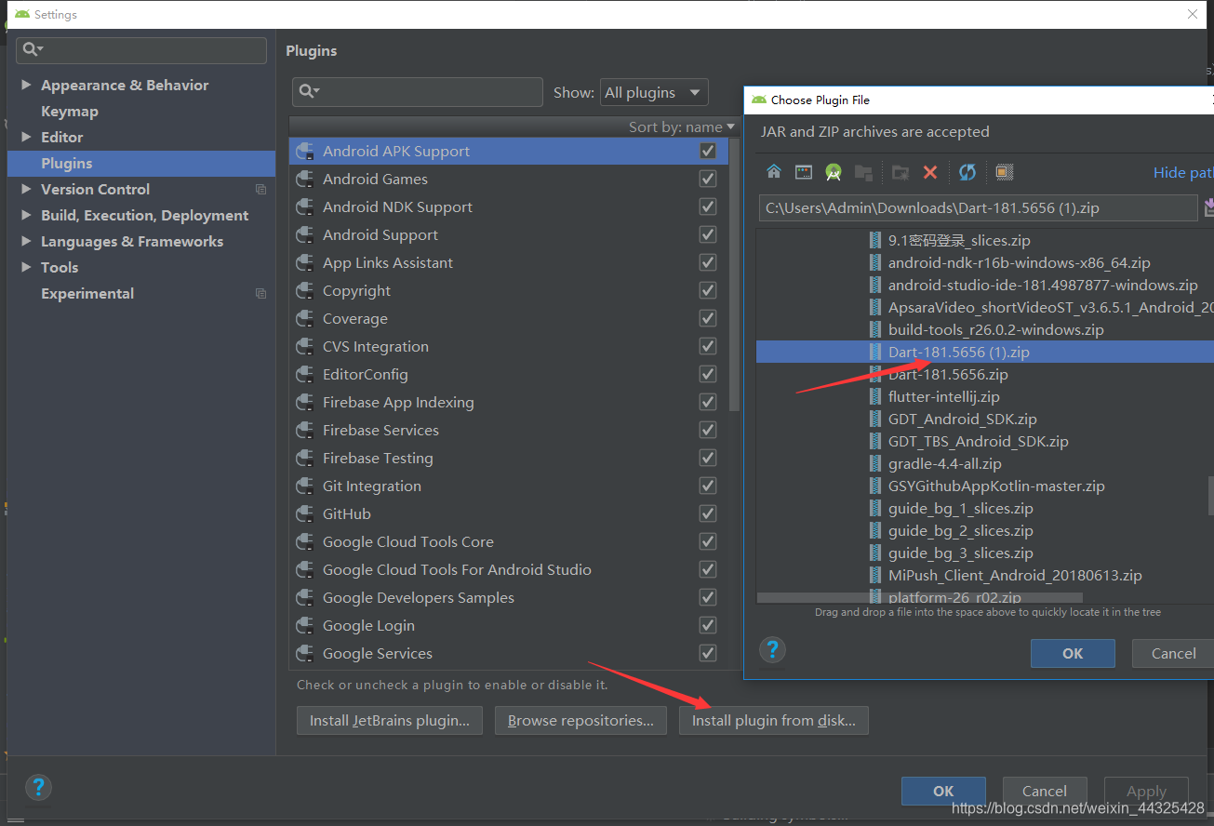Viewport: 1214px width, 826px height.
Task: Open Settings dialog help question mark
Action: tap(38, 788)
